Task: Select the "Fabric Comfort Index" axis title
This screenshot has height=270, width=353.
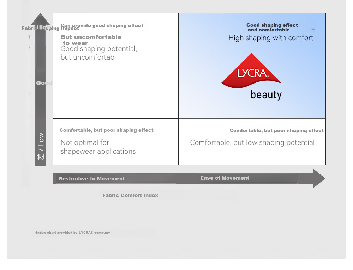Action: (x=130, y=195)
